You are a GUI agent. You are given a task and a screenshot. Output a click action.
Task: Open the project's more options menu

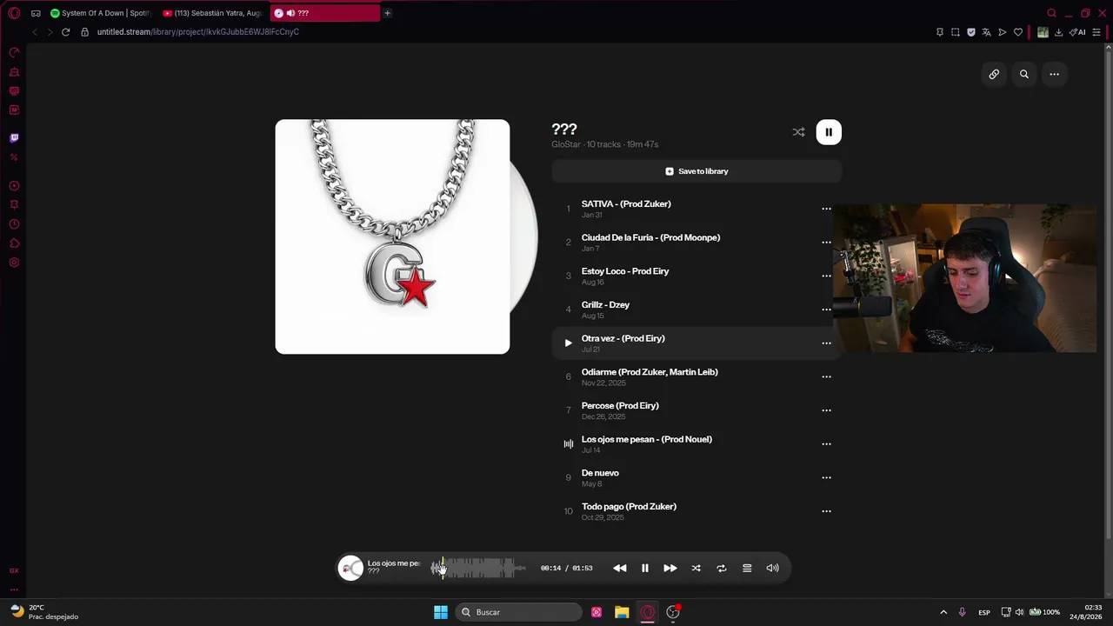[1054, 74]
